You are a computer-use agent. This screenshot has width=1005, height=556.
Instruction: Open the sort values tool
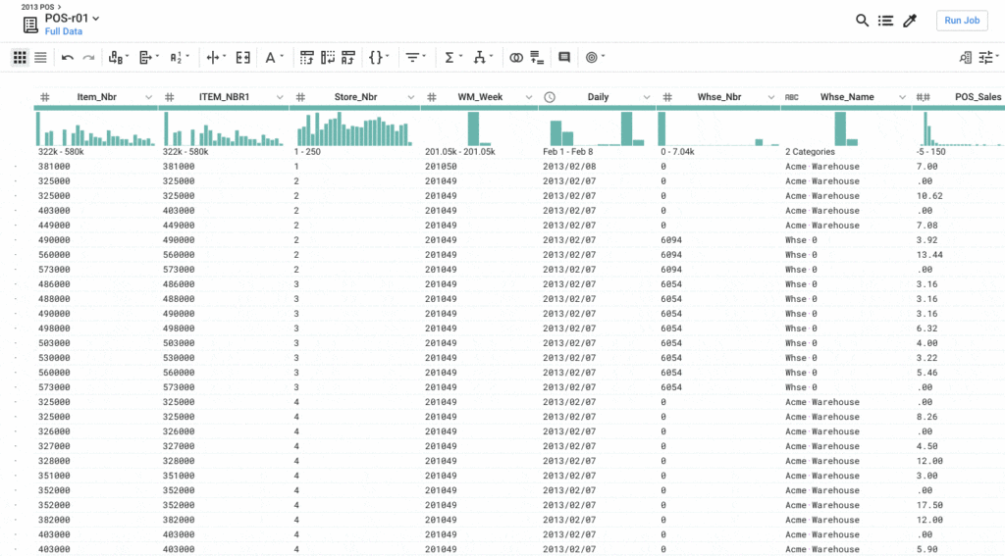pyautogui.click(x=179, y=58)
